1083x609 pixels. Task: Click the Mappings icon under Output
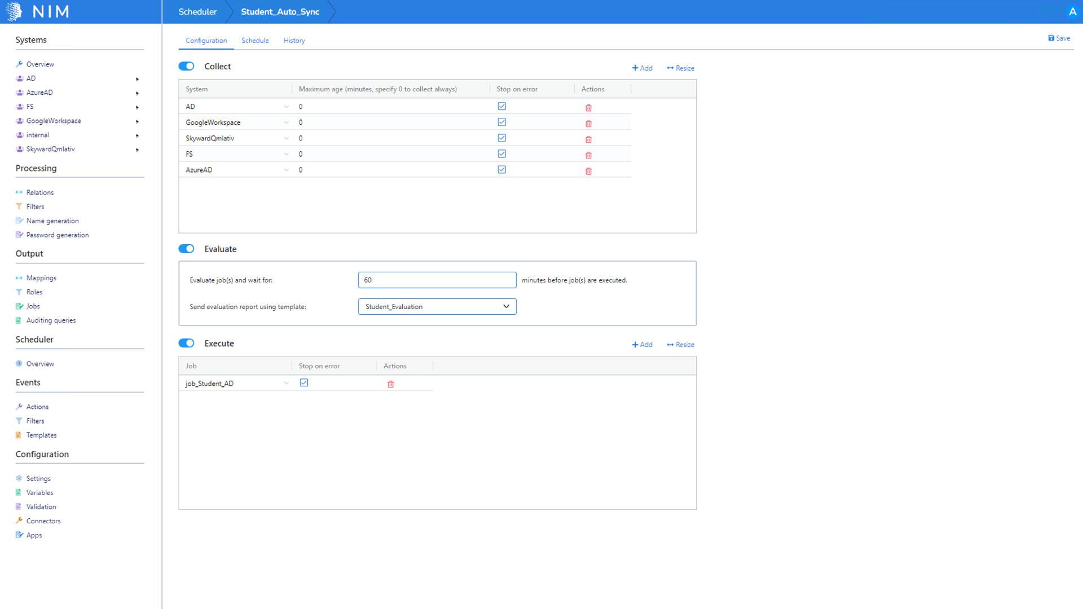tap(19, 278)
